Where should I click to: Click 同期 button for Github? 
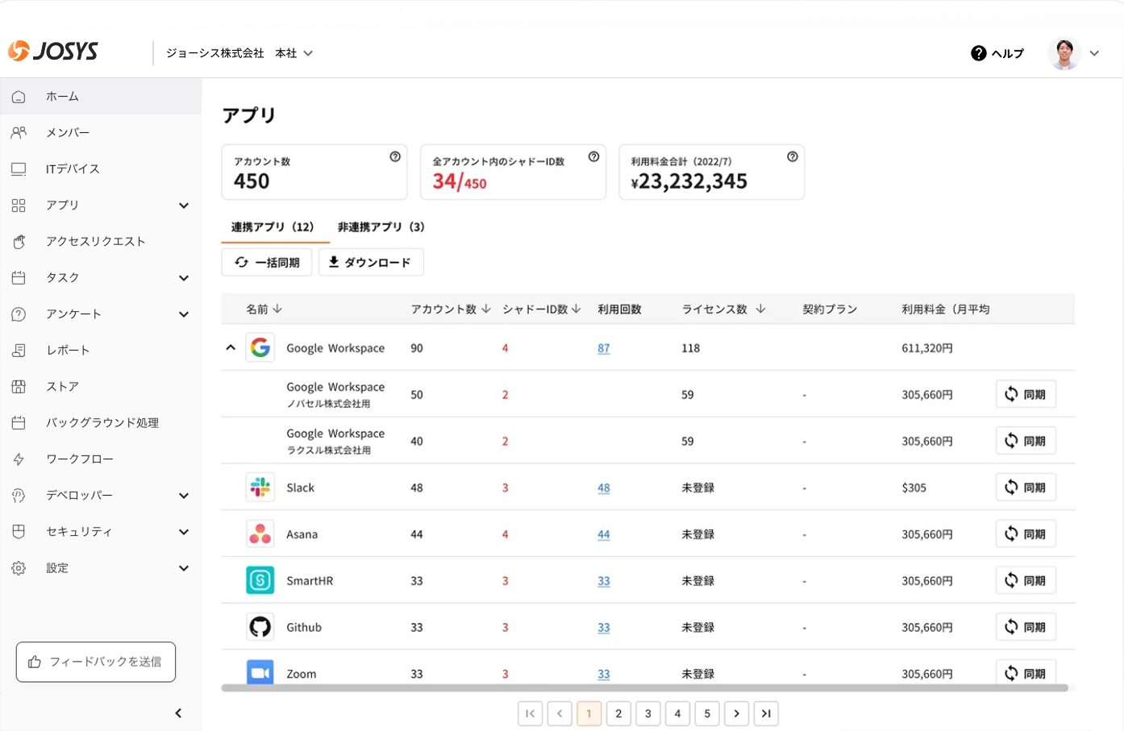[x=1026, y=627]
